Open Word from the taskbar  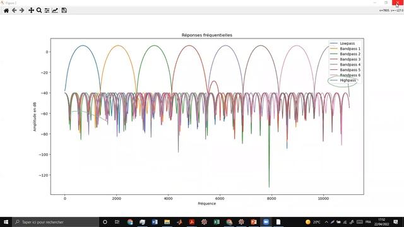pos(155,222)
